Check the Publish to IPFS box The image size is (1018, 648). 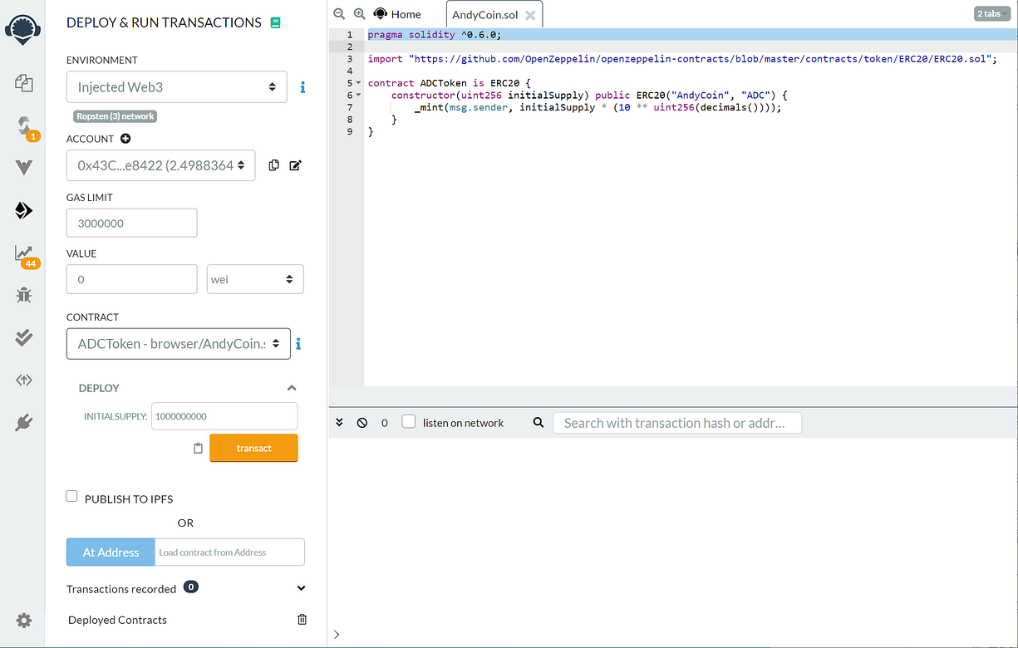71,496
